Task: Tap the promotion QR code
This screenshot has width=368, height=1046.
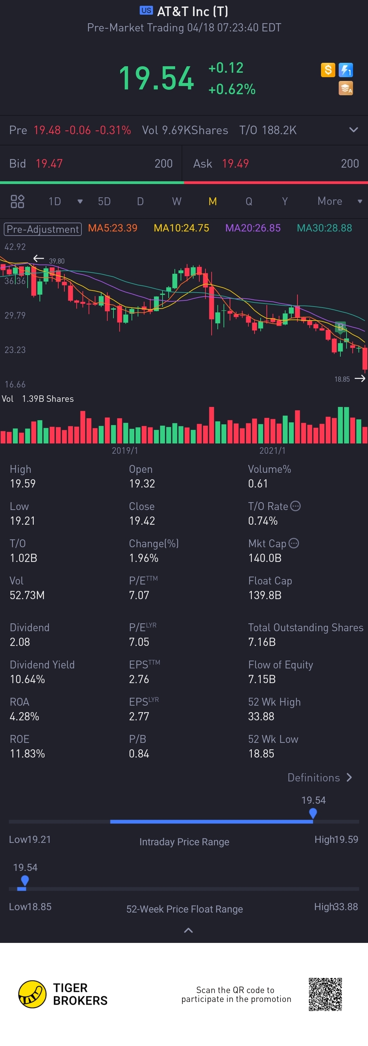Action: click(x=325, y=994)
